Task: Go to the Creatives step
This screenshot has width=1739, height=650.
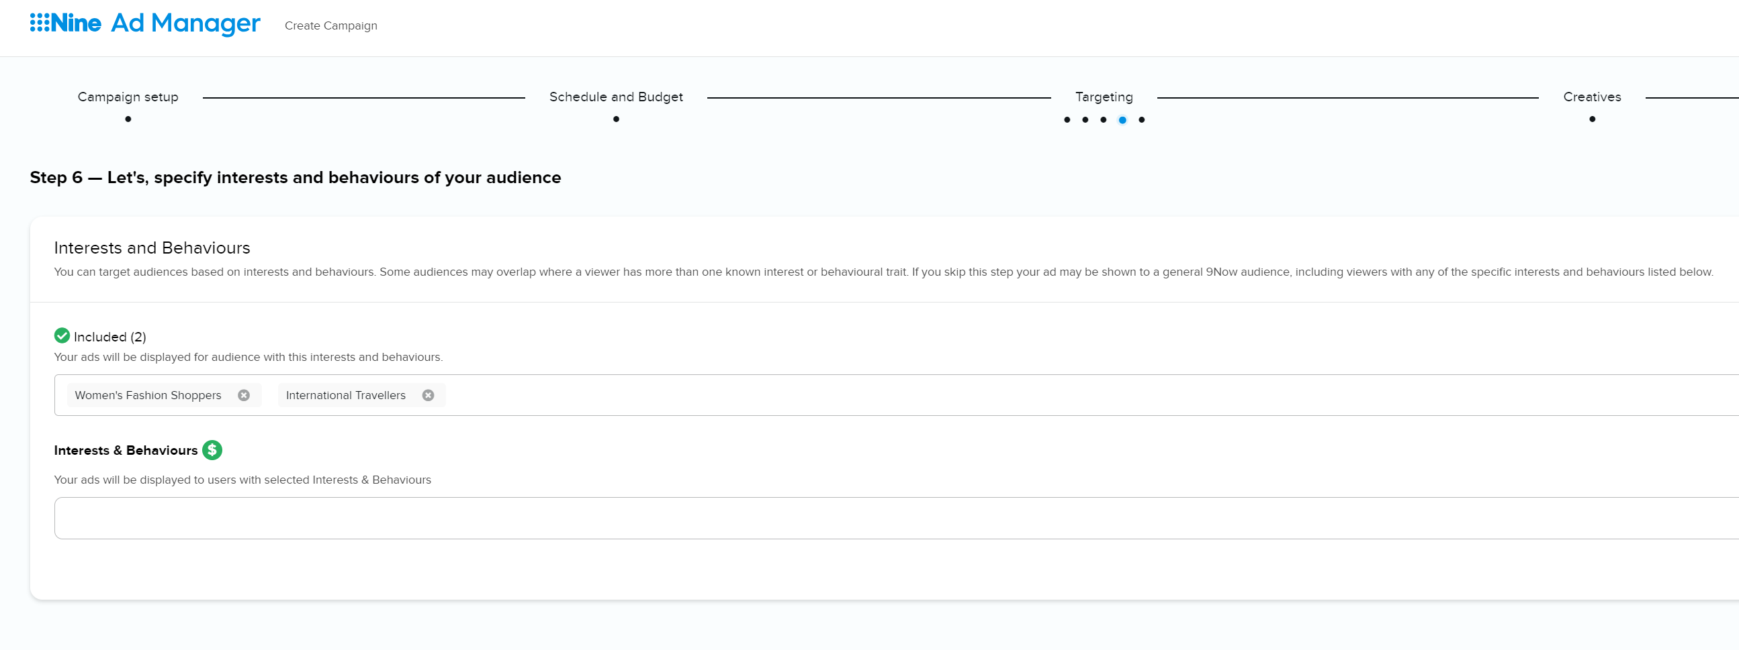Action: pyautogui.click(x=1592, y=97)
